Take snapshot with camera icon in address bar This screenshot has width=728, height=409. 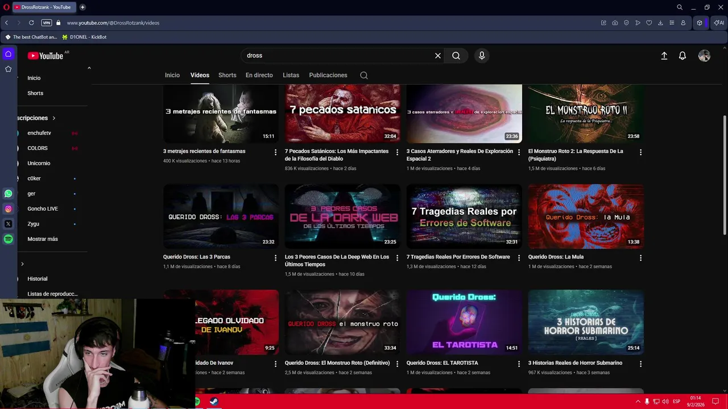coord(615,23)
